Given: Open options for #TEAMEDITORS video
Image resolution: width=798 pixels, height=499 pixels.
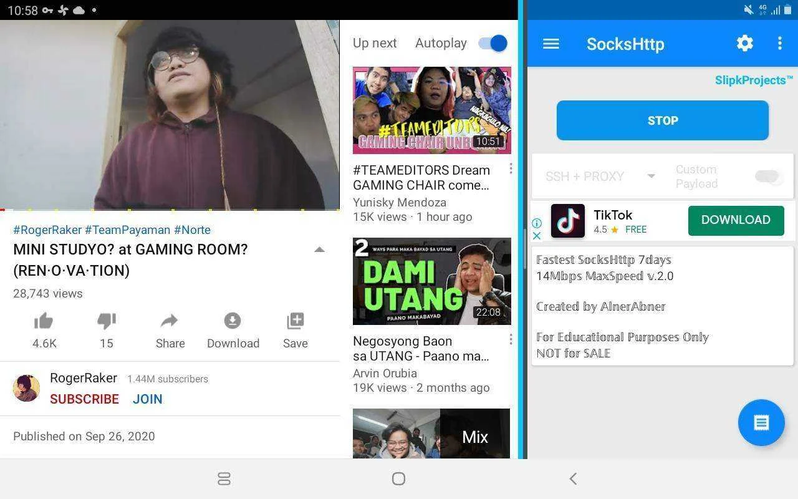Looking at the screenshot, I should click(511, 168).
